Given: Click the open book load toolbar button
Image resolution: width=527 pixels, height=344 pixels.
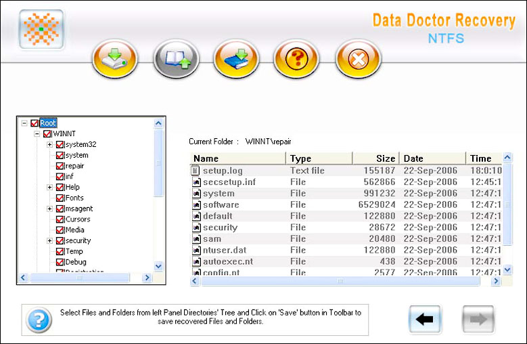Looking at the screenshot, I should 177,58.
